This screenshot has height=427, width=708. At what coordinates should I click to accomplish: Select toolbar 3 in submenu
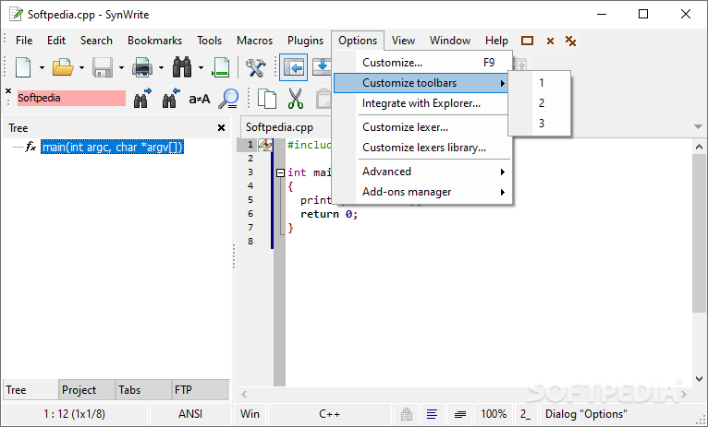540,124
